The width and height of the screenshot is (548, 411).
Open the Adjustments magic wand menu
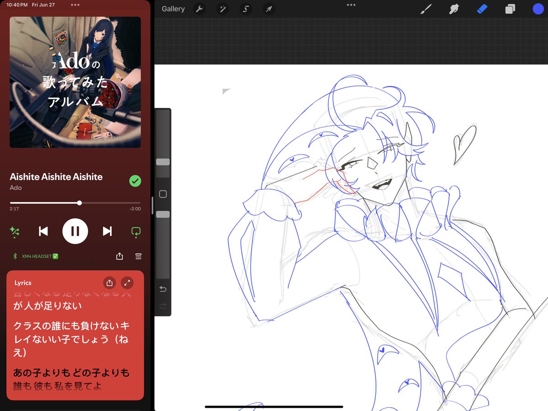[x=222, y=9]
